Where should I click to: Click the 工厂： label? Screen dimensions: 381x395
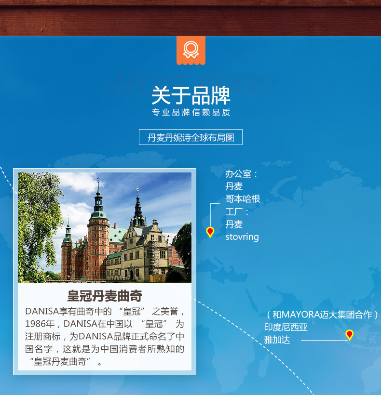237,211
